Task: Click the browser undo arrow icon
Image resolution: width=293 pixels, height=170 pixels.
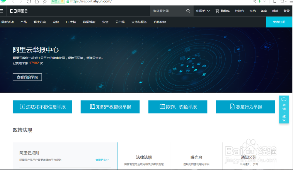Action: (x=282, y=1)
